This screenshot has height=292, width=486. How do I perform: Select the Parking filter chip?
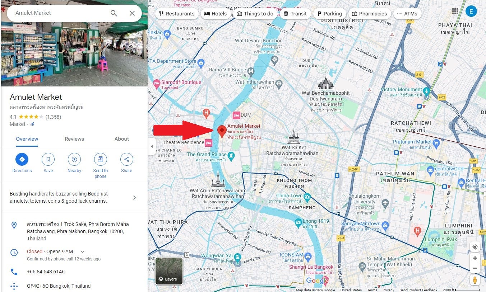point(329,14)
